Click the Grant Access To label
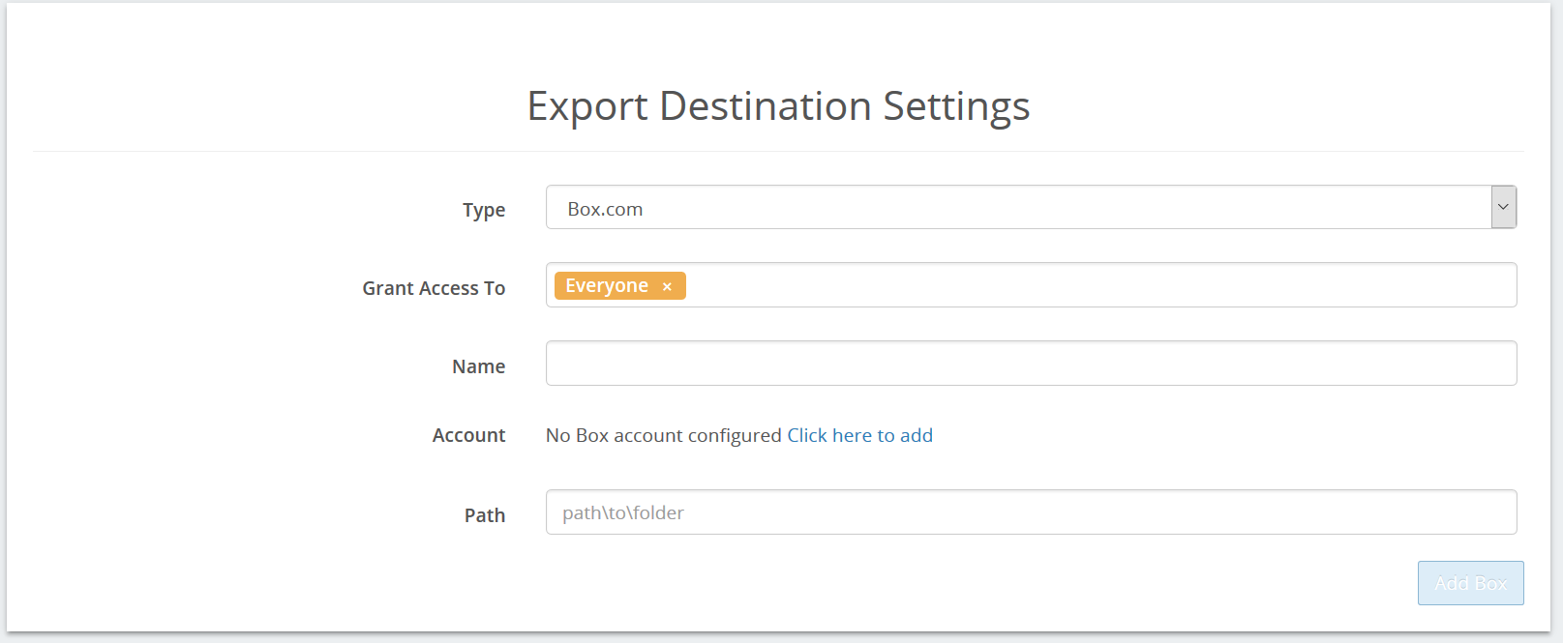Screen dimensions: 1563x643 pyautogui.click(x=434, y=288)
